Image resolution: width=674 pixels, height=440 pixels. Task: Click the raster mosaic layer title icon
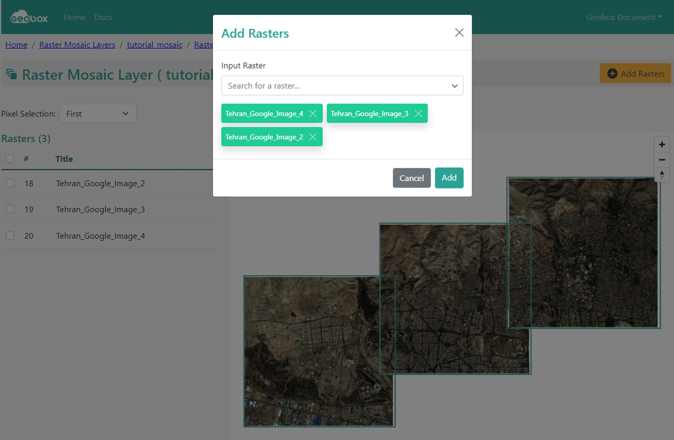click(x=11, y=75)
